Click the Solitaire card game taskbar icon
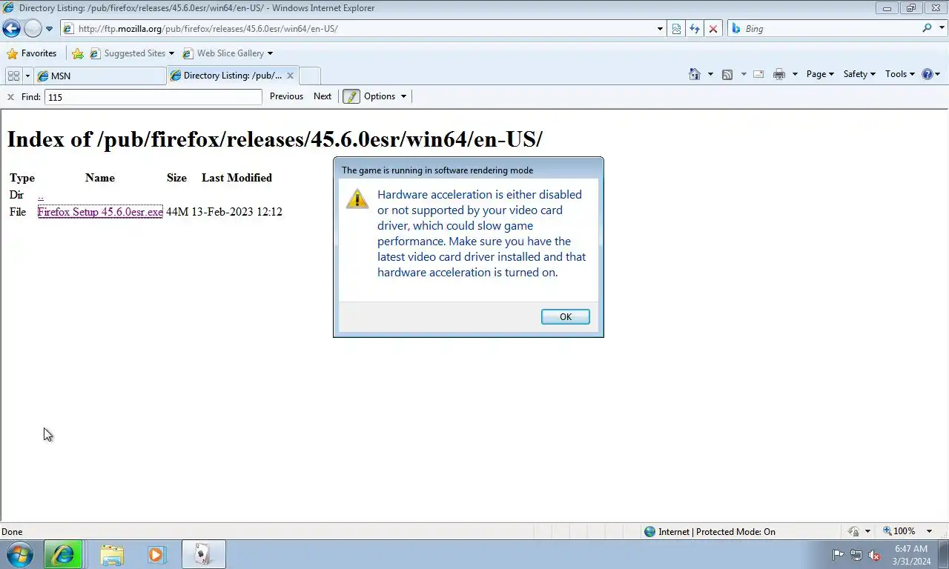This screenshot has height=569, width=949. [x=203, y=554]
